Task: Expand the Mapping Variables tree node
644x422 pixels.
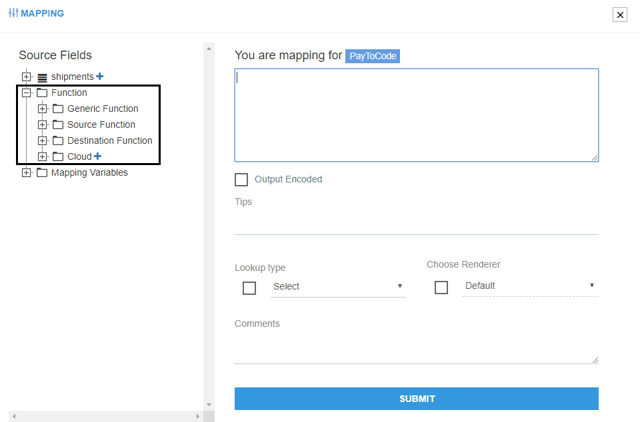Action: 27,172
